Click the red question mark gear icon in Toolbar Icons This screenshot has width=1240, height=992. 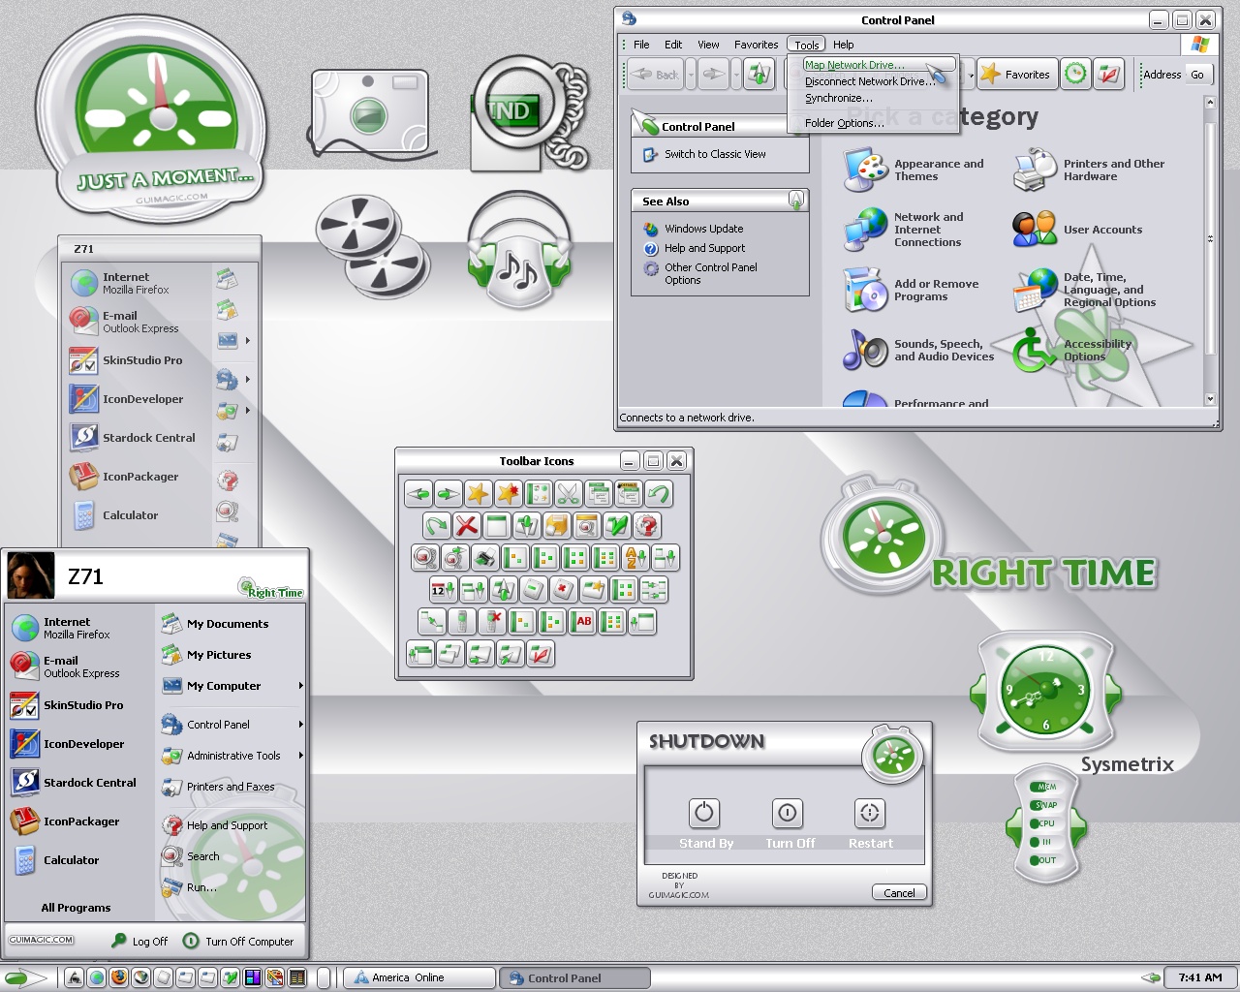tap(647, 526)
